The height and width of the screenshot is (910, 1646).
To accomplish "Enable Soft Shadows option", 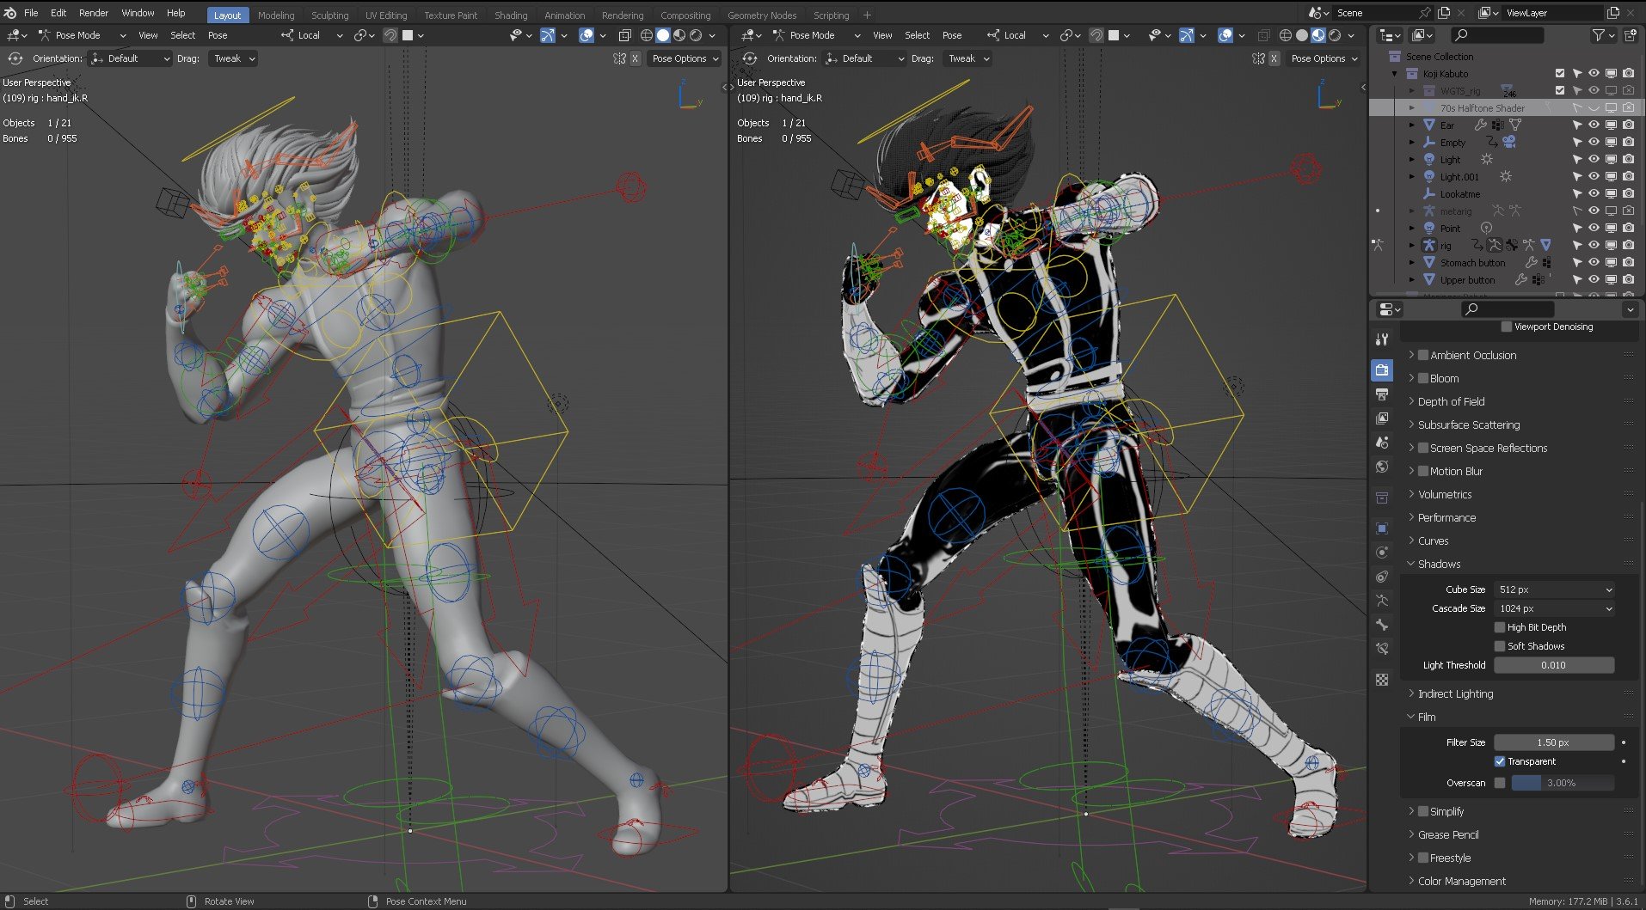I will coord(1500,646).
